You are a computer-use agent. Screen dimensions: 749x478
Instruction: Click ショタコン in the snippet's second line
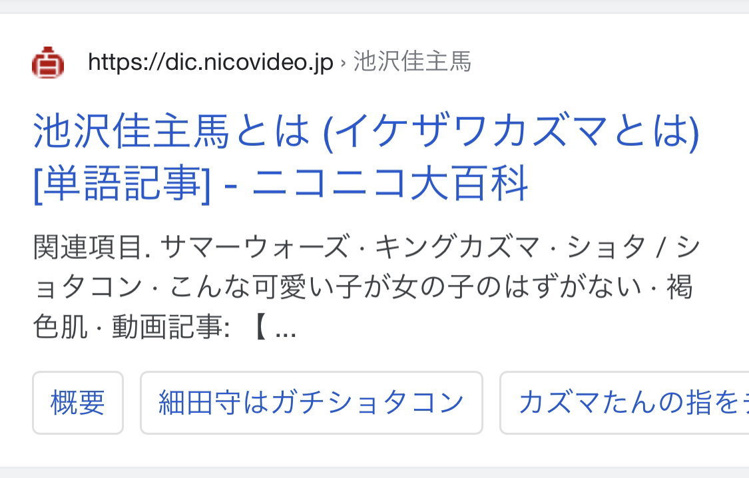point(88,288)
